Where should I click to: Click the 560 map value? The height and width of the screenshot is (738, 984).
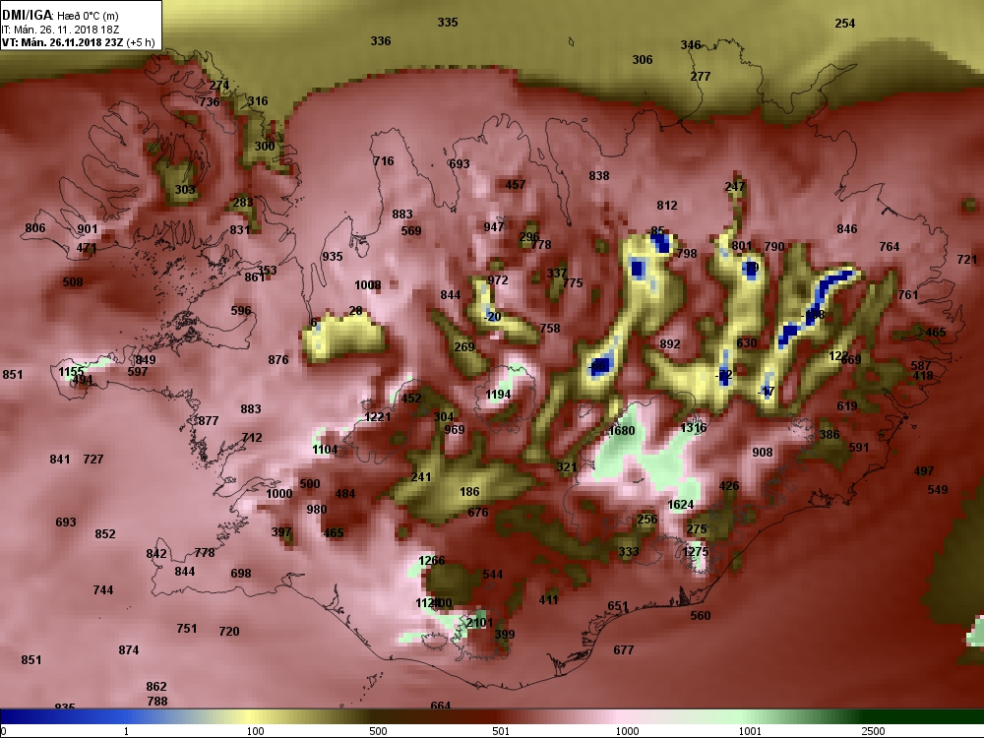[701, 616]
